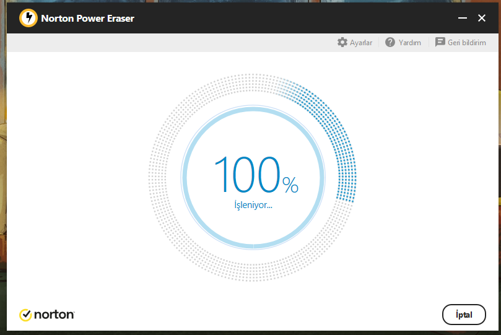Click the Norton Power Eraser title text
This screenshot has height=335, width=501.
pyautogui.click(x=87, y=19)
